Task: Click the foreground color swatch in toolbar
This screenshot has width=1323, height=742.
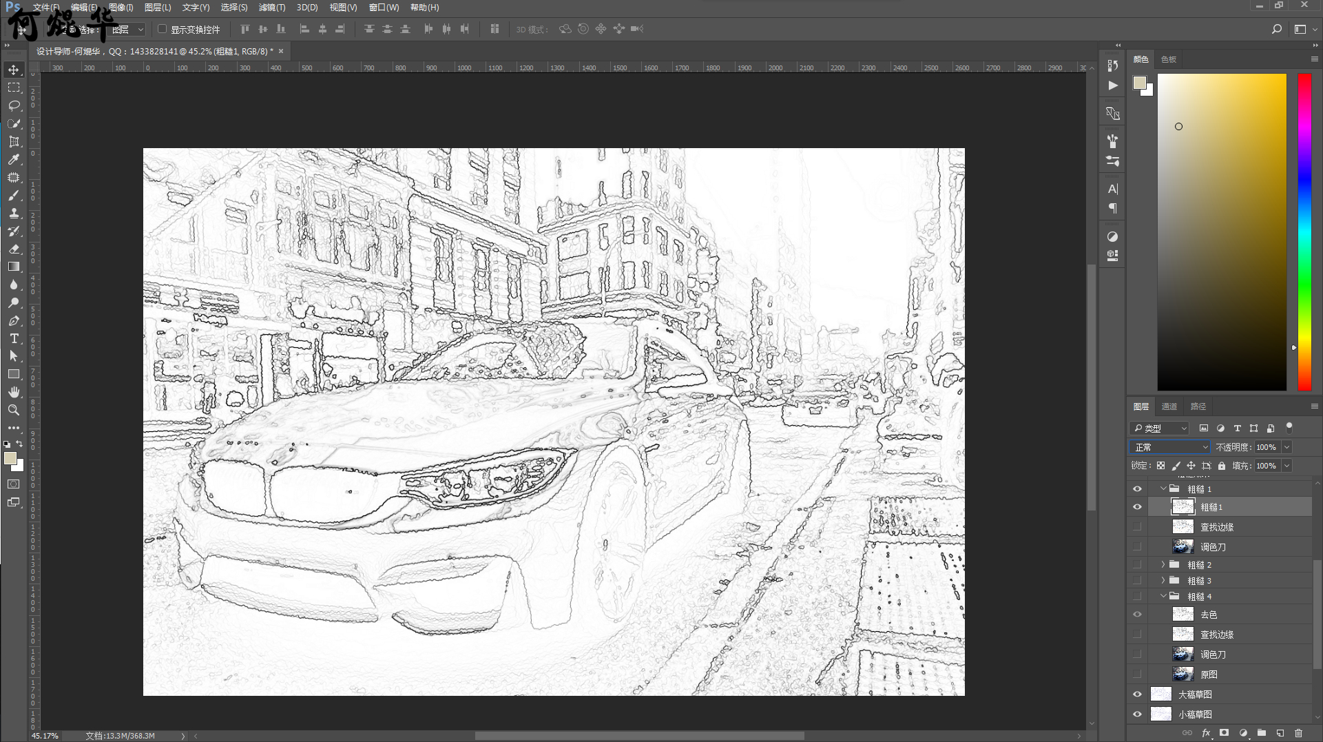Action: (x=10, y=459)
